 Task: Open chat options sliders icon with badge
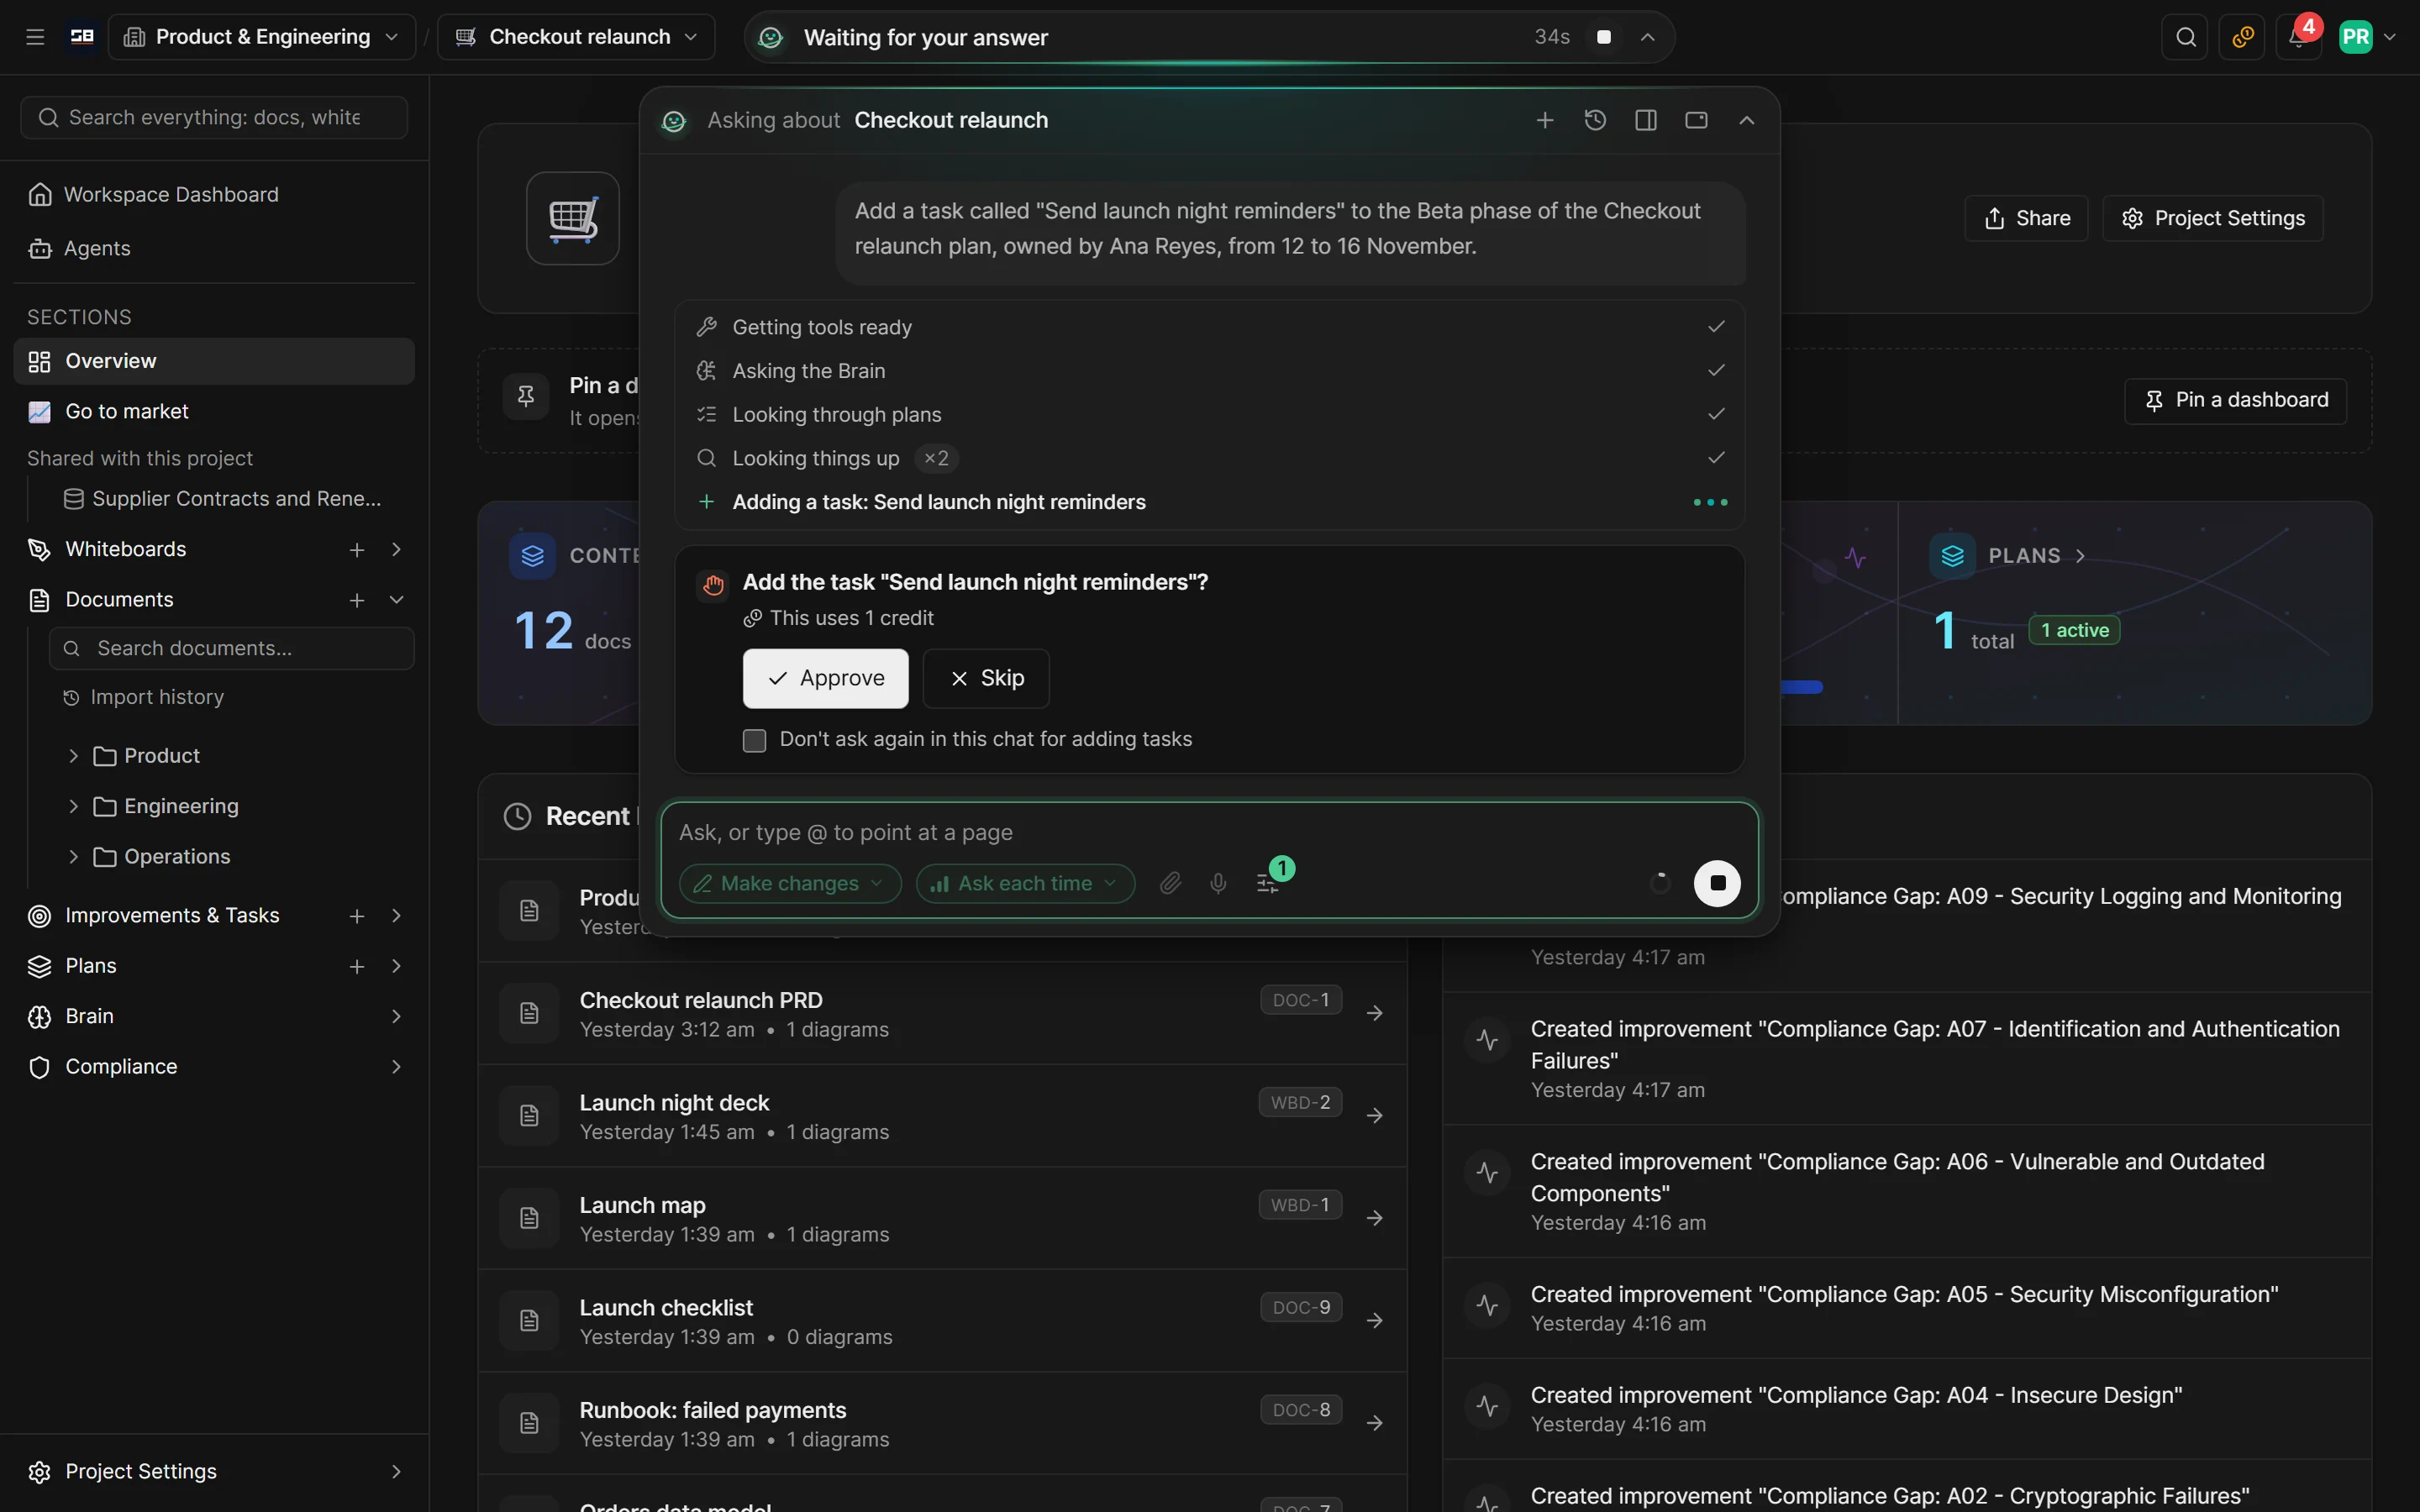1268,883
